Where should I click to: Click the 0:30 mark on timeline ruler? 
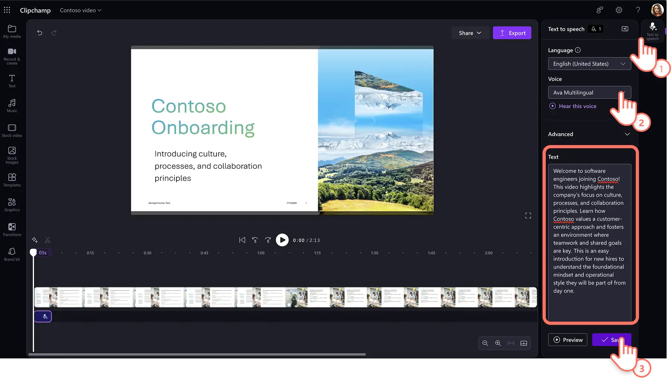coord(147,253)
